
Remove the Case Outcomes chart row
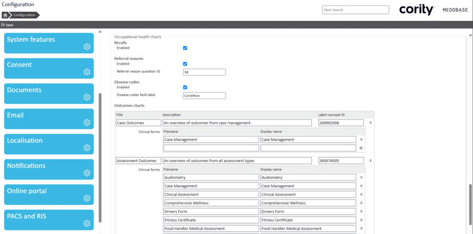(x=370, y=123)
